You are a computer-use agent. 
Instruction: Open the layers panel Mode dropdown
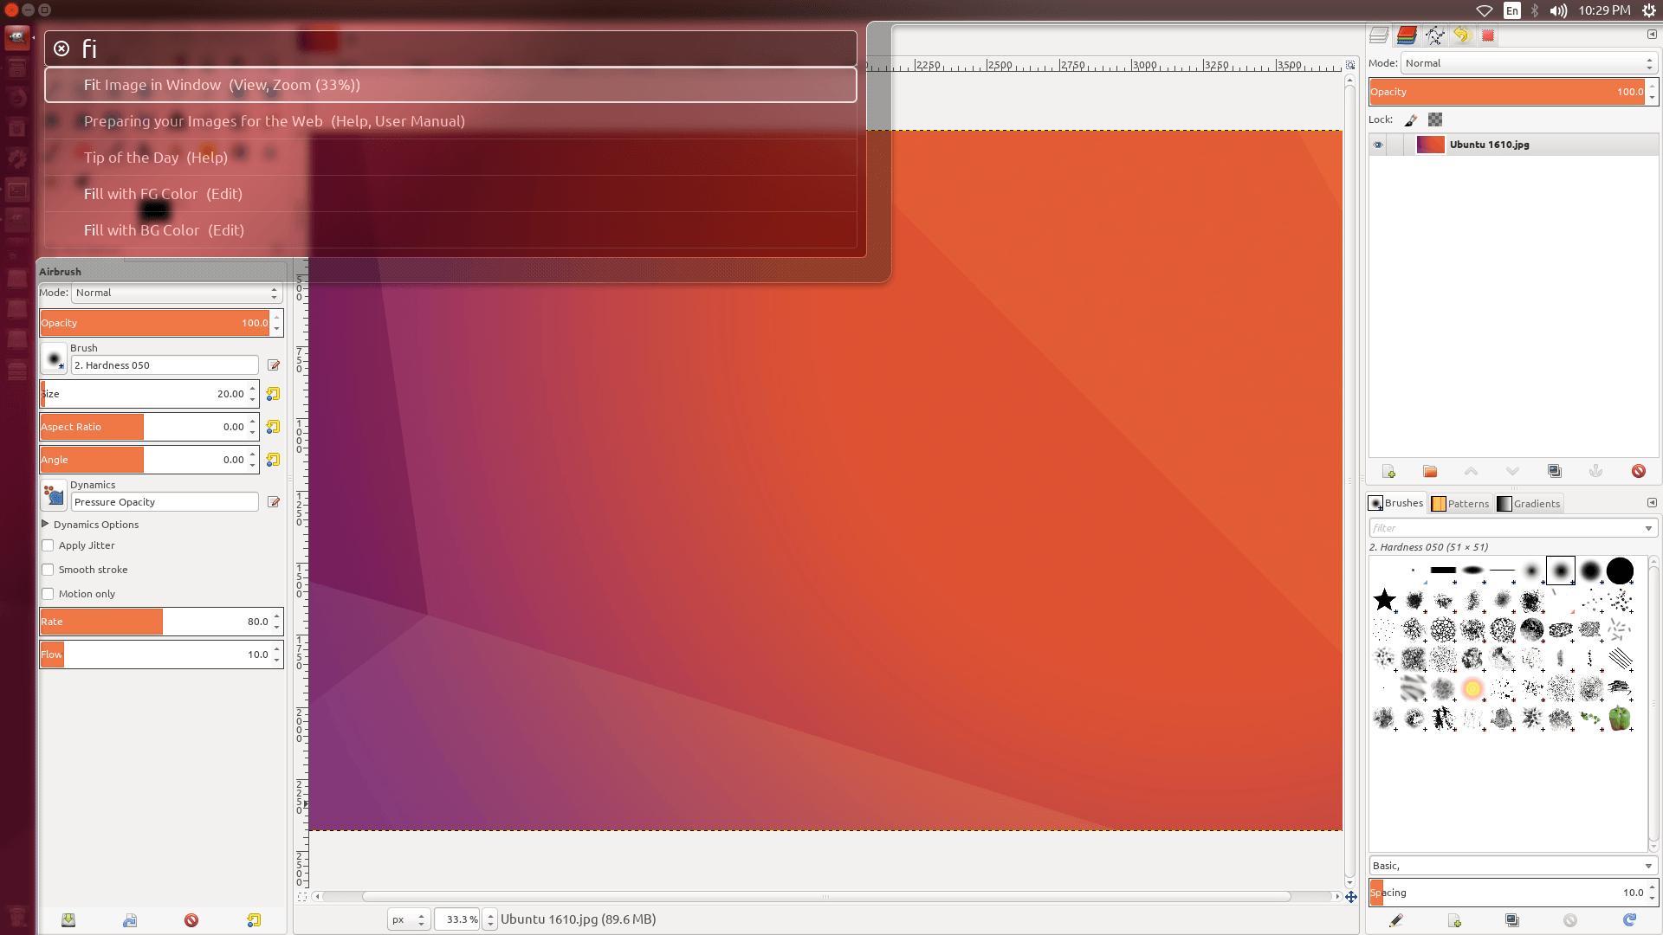tap(1530, 63)
